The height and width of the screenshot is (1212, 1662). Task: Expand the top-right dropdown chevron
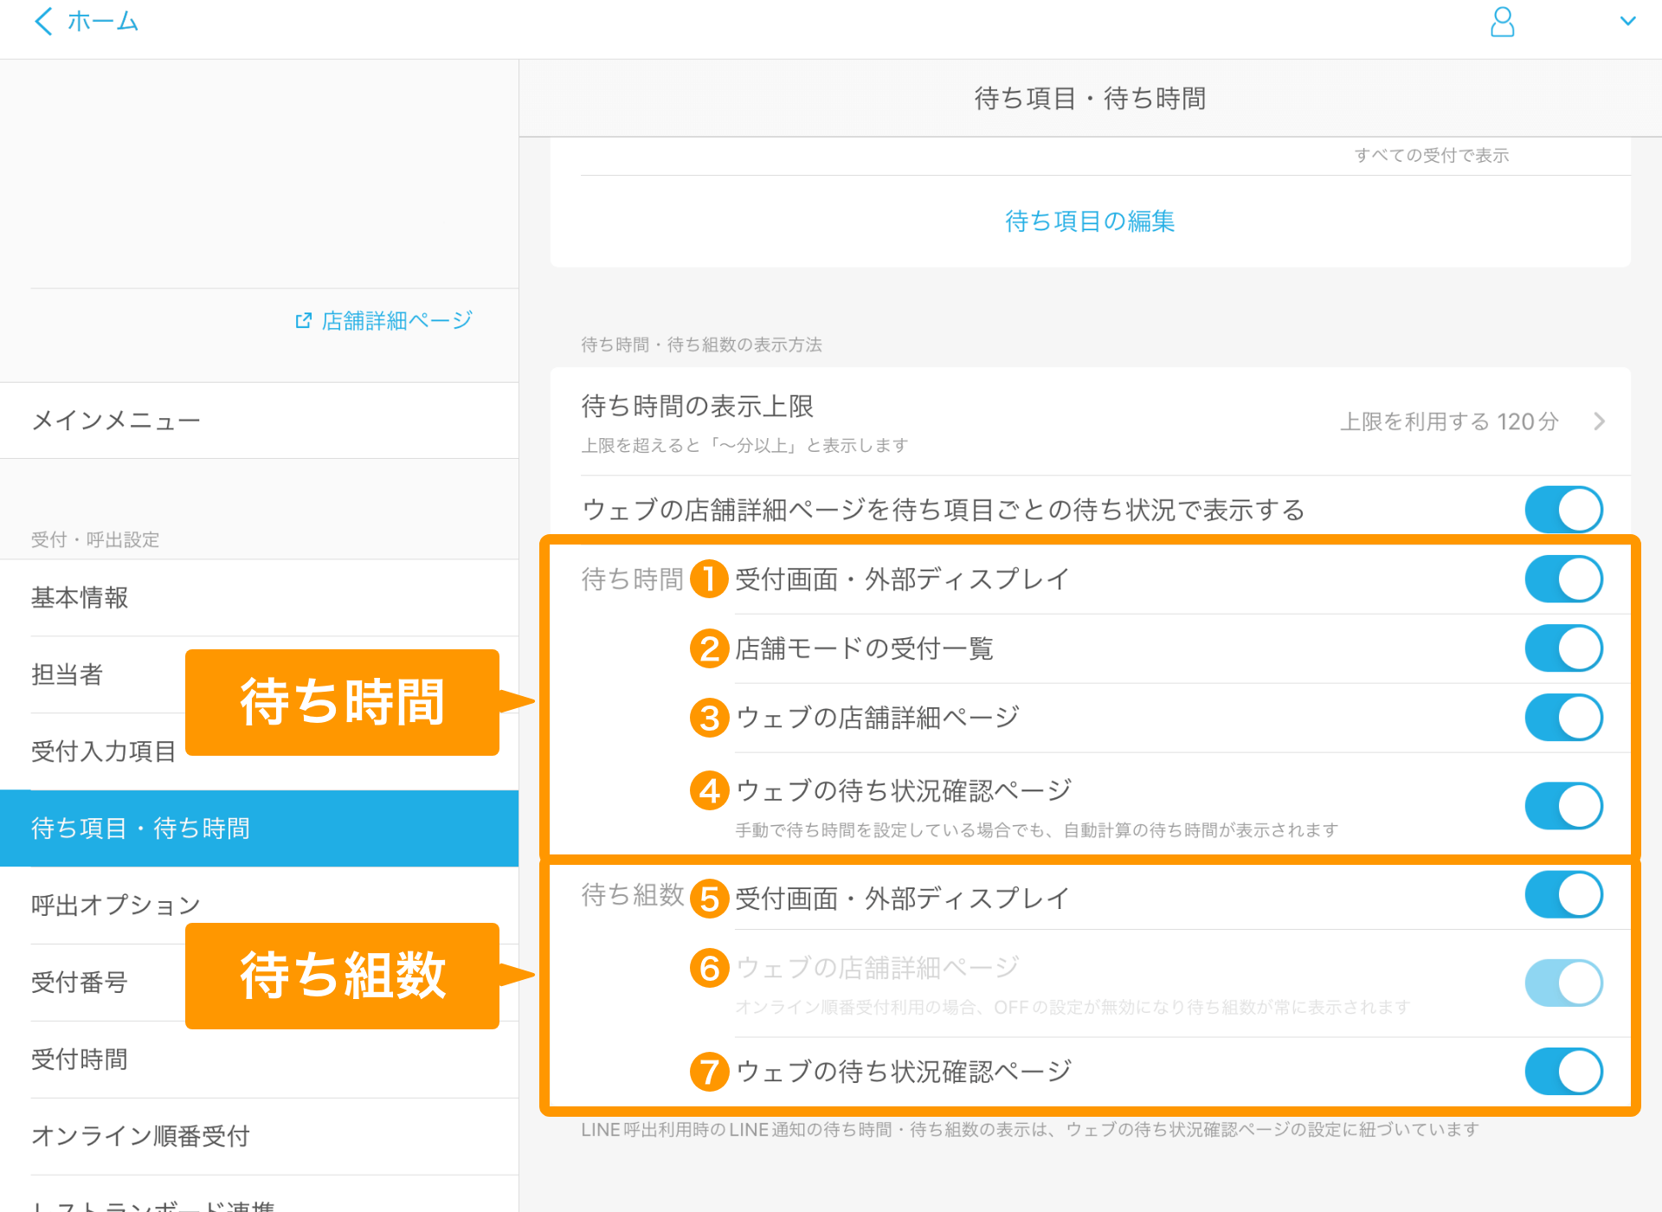[x=1627, y=22]
